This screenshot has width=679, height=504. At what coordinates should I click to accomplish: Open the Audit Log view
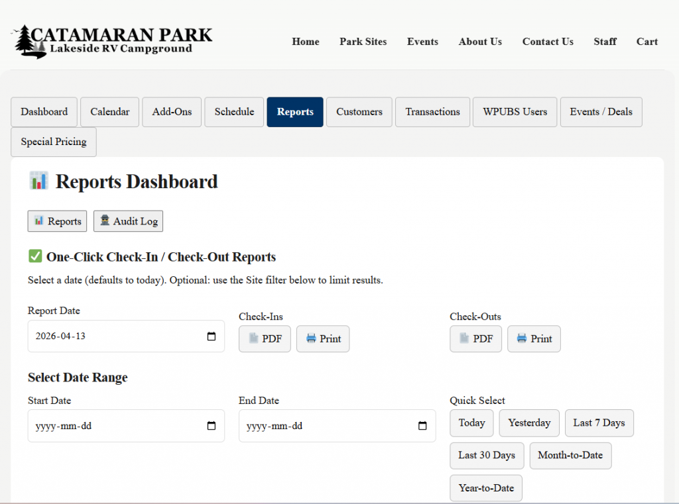128,221
